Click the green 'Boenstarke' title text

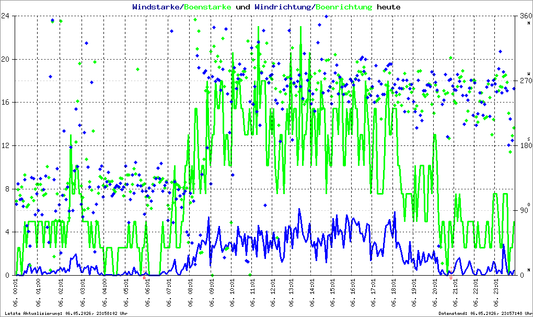pos(207,7)
